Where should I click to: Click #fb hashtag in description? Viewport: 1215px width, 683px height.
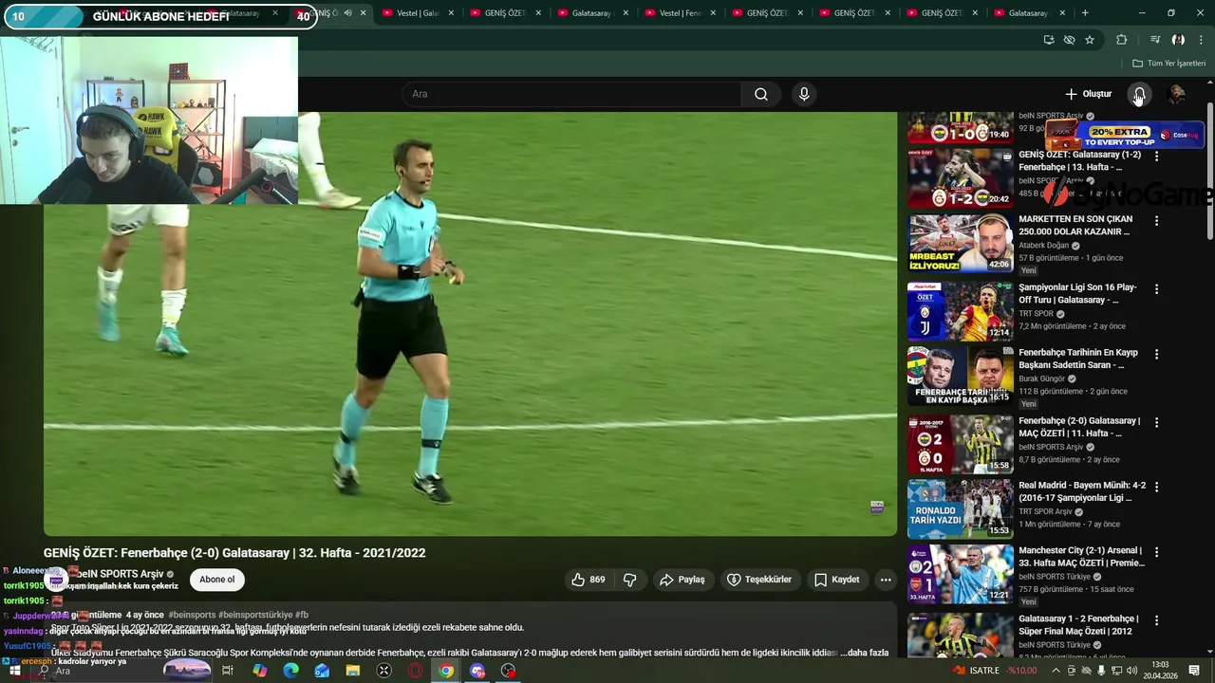click(301, 615)
